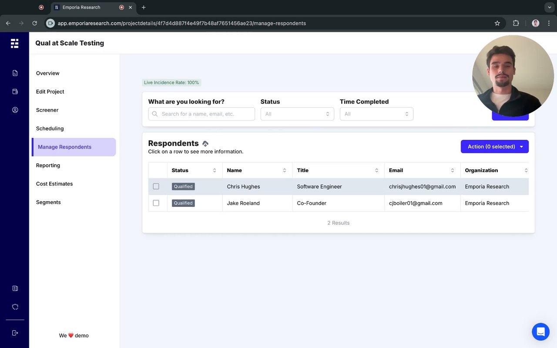This screenshot has width=557, height=348.
Task: Click the Chris Hughes respondent row name
Action: [x=243, y=186]
